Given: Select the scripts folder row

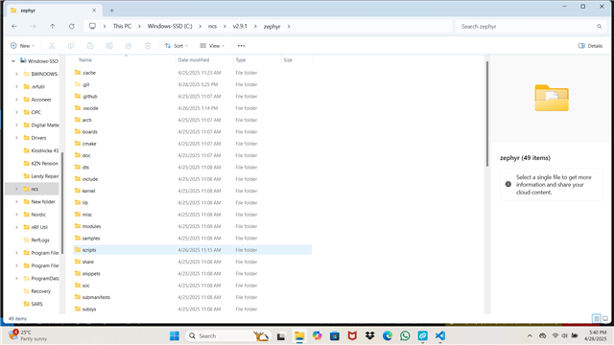Looking at the screenshot, I should [x=192, y=250].
